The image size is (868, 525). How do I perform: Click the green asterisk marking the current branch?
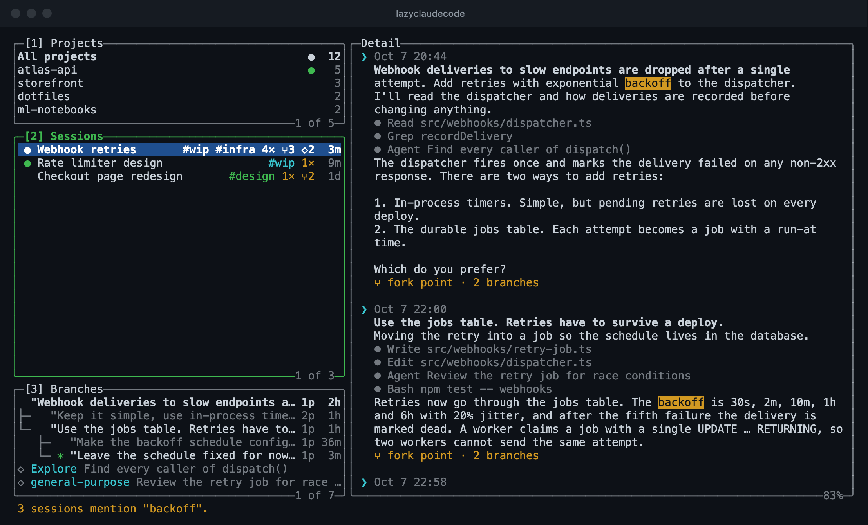click(x=60, y=456)
